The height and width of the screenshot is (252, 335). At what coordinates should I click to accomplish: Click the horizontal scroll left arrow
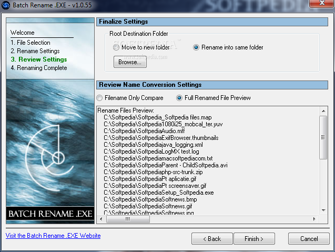click(101, 219)
